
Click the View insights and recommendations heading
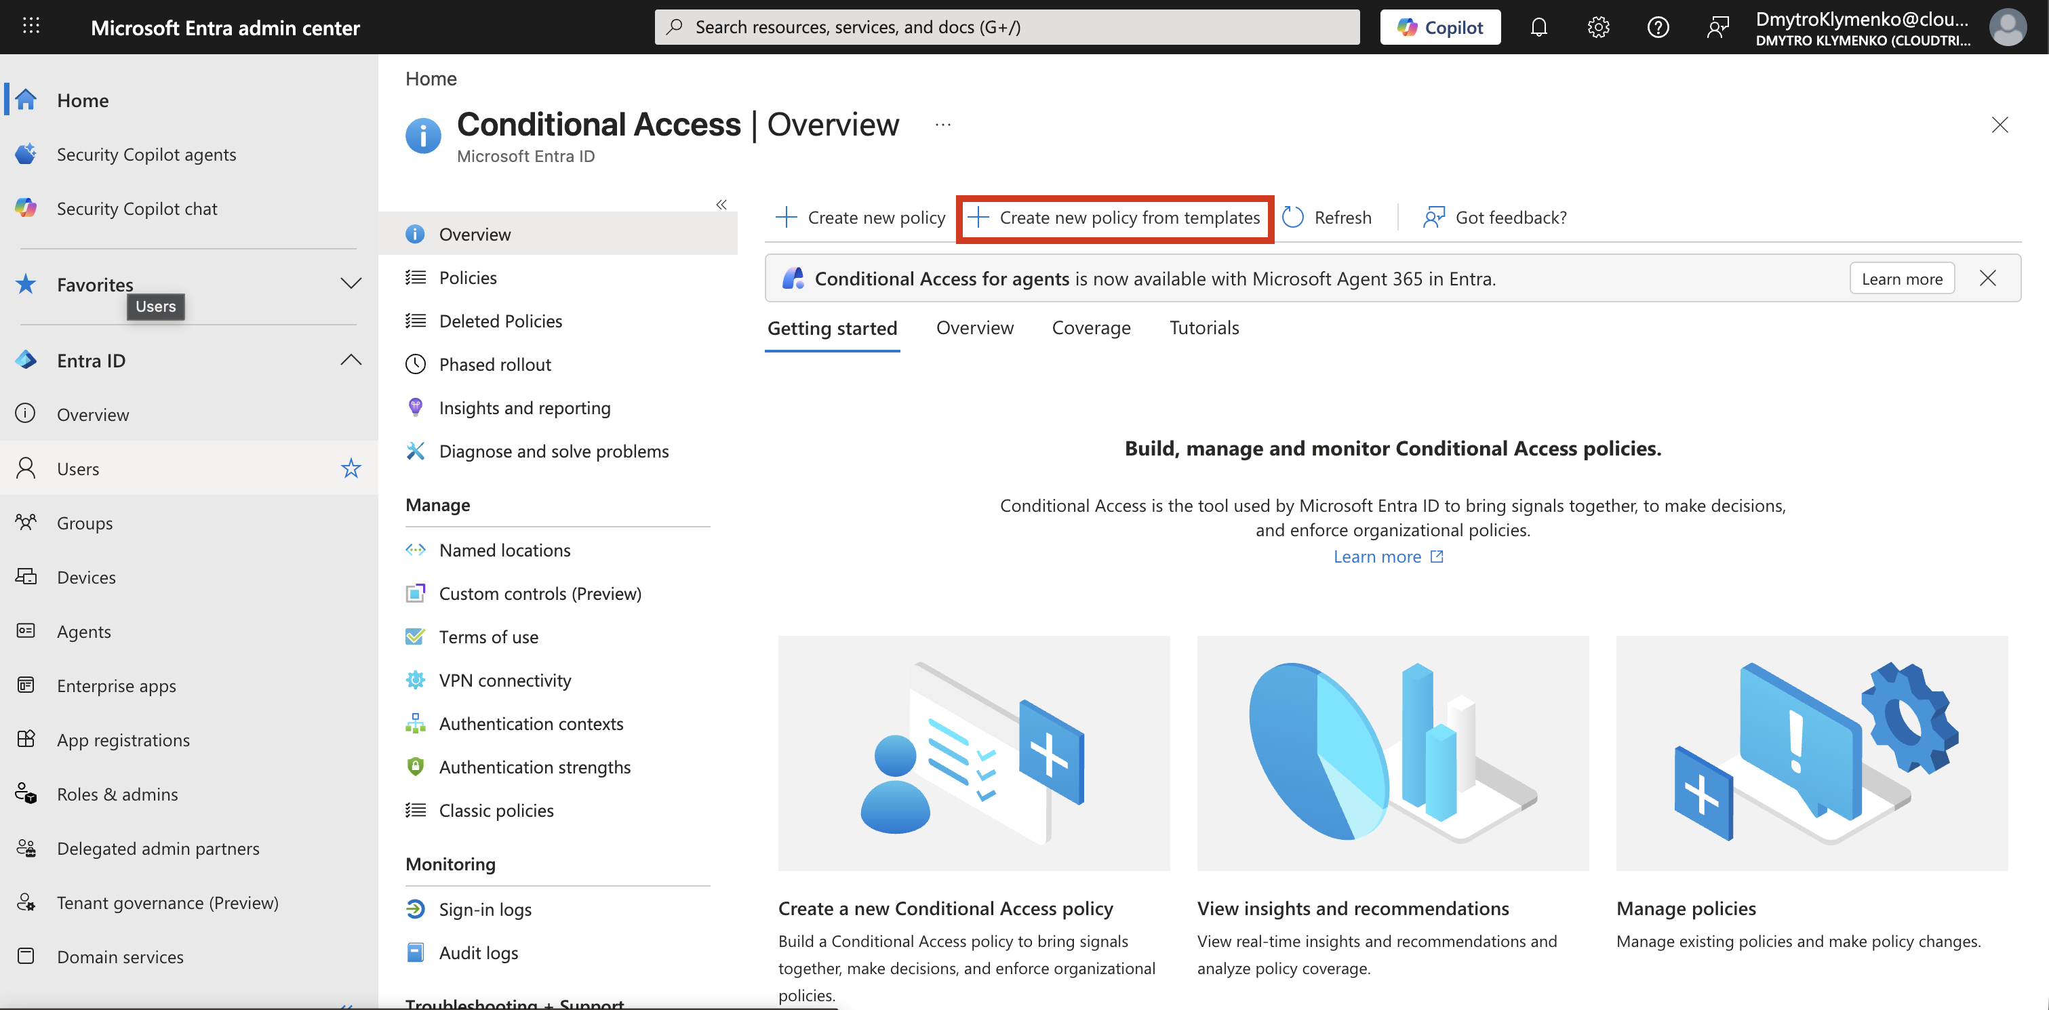coord(1352,908)
